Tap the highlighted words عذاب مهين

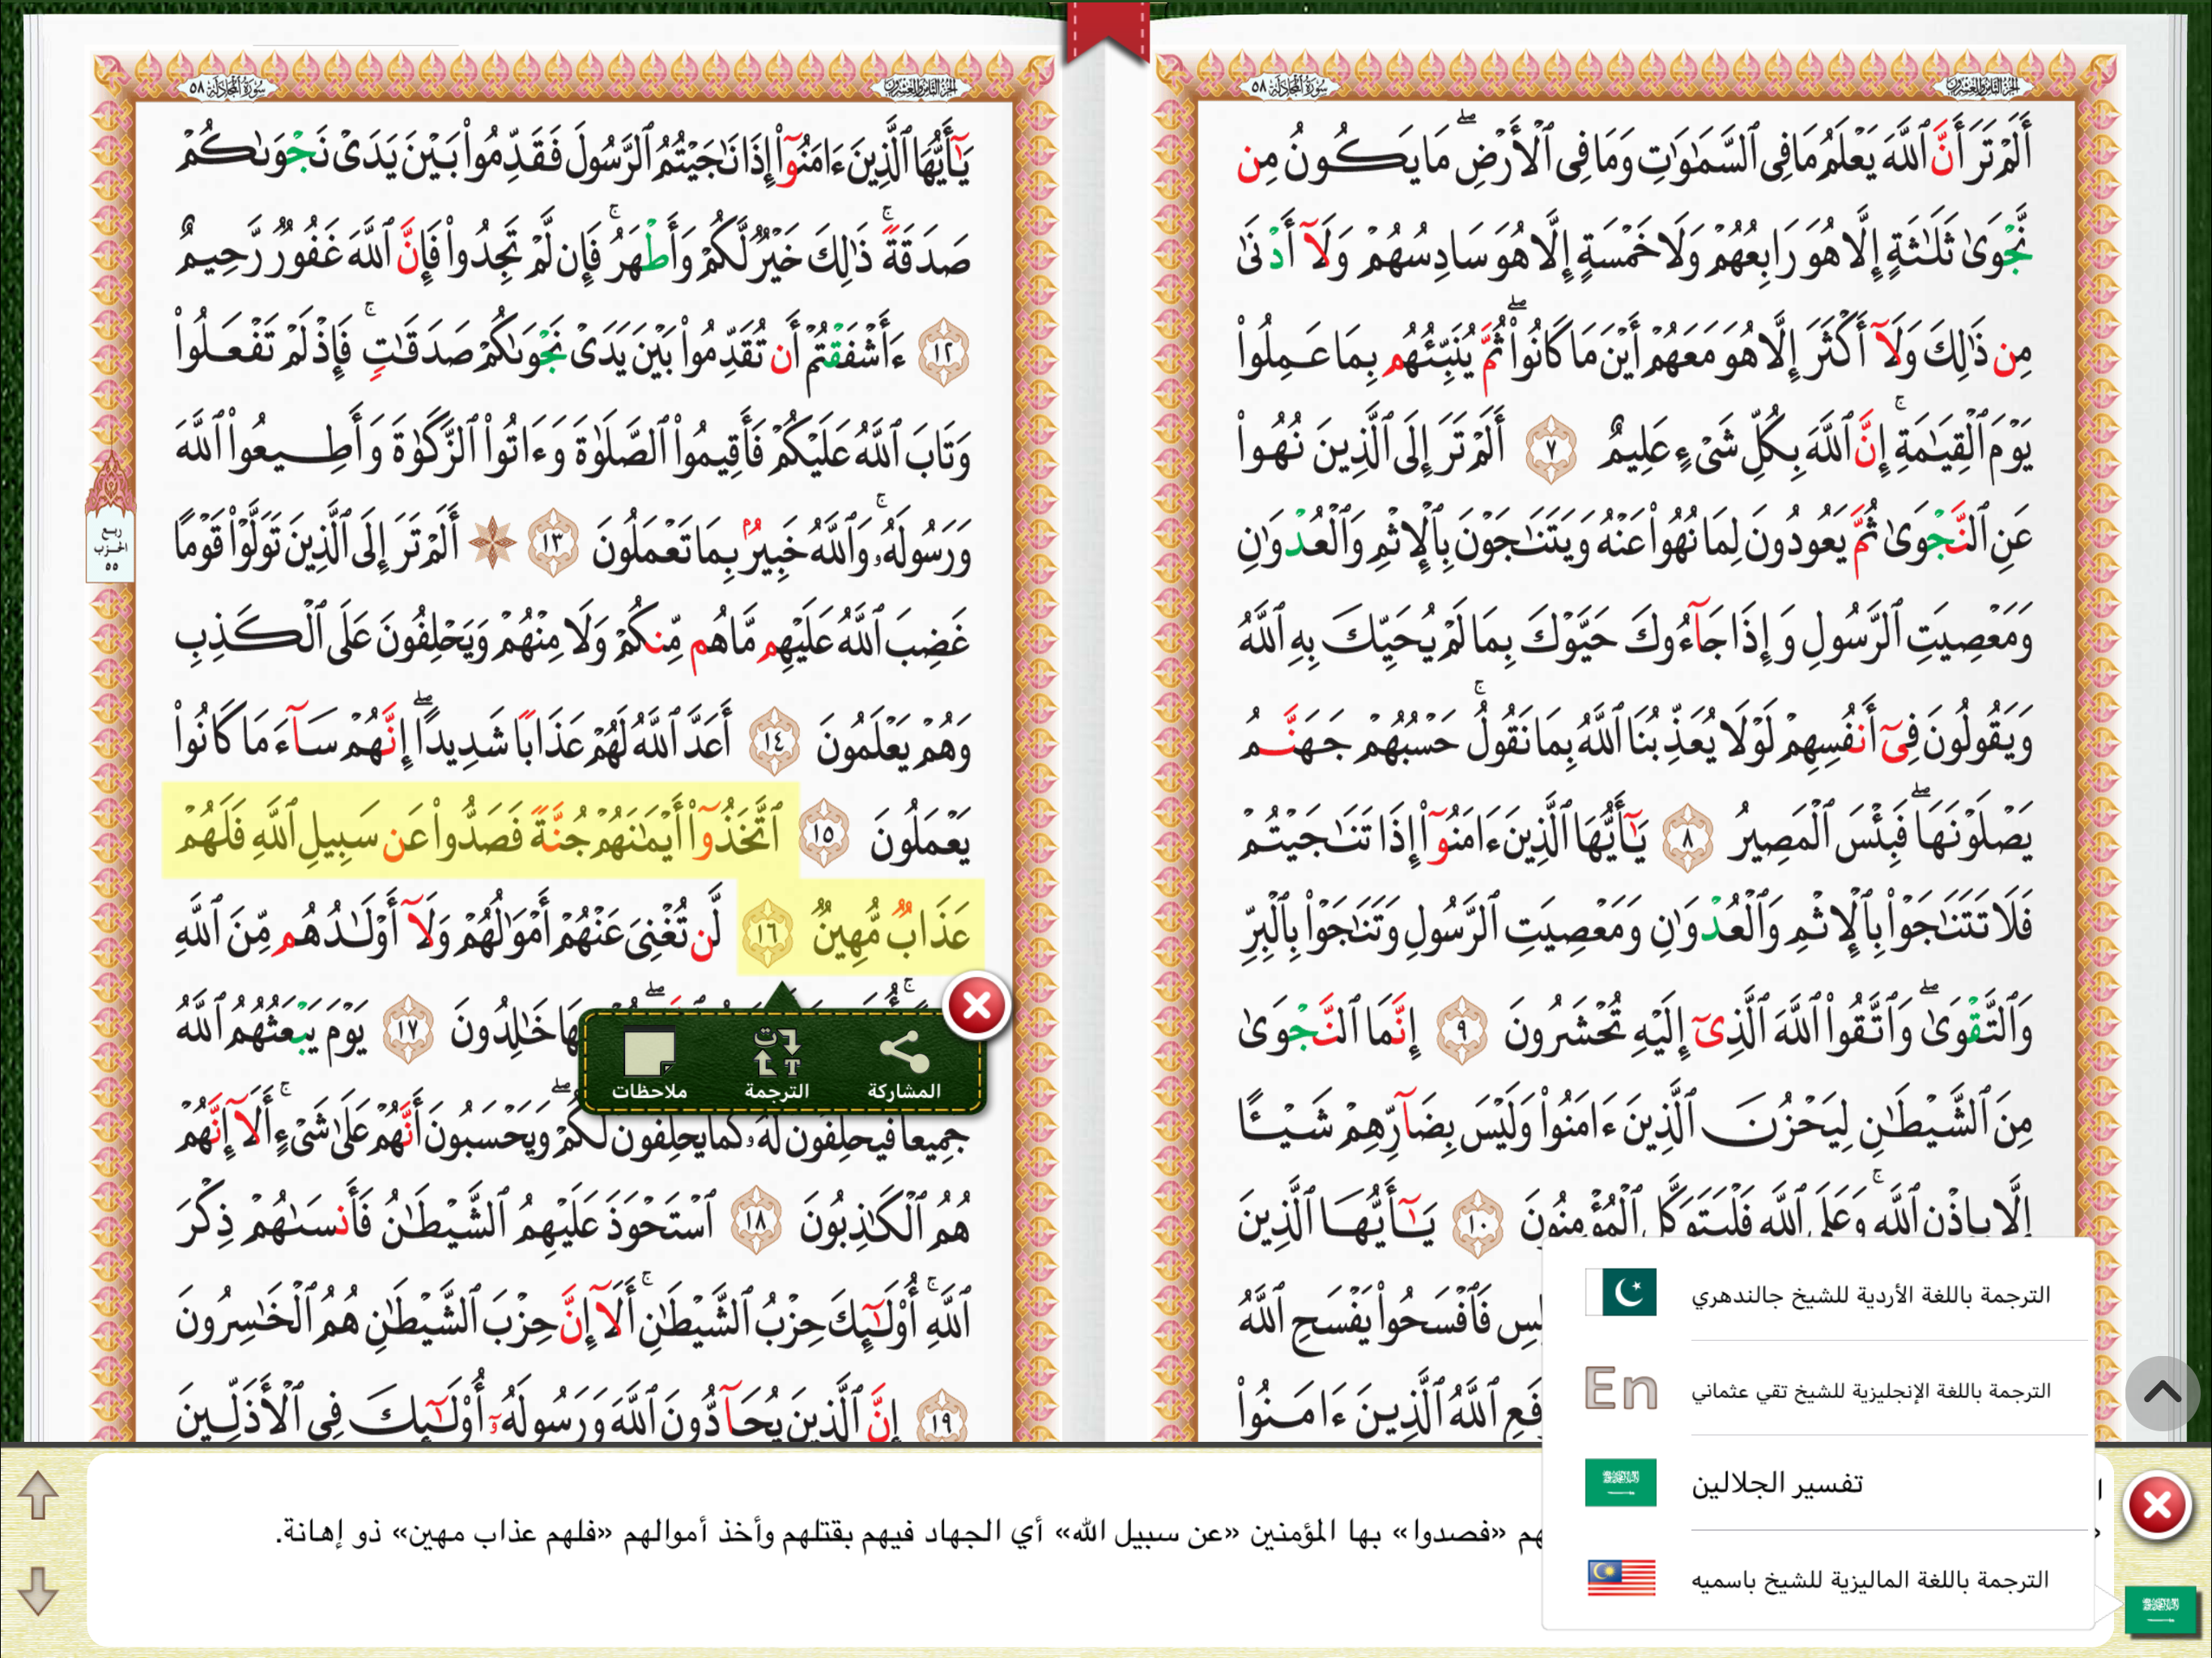pyautogui.click(x=892, y=930)
